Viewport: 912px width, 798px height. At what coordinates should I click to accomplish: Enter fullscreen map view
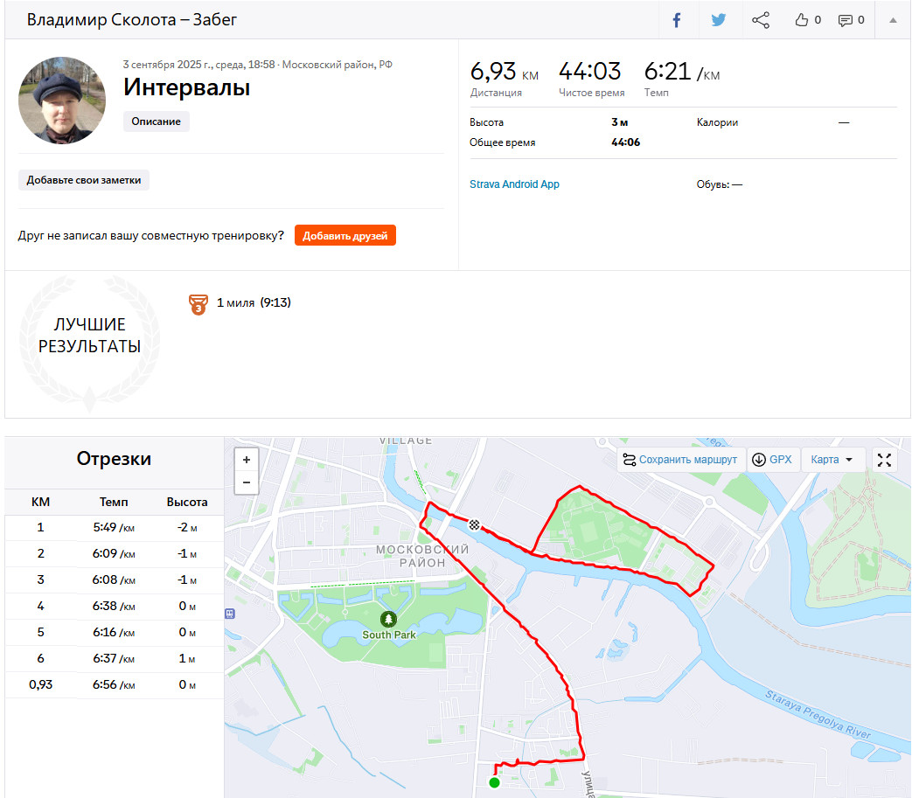coord(884,460)
